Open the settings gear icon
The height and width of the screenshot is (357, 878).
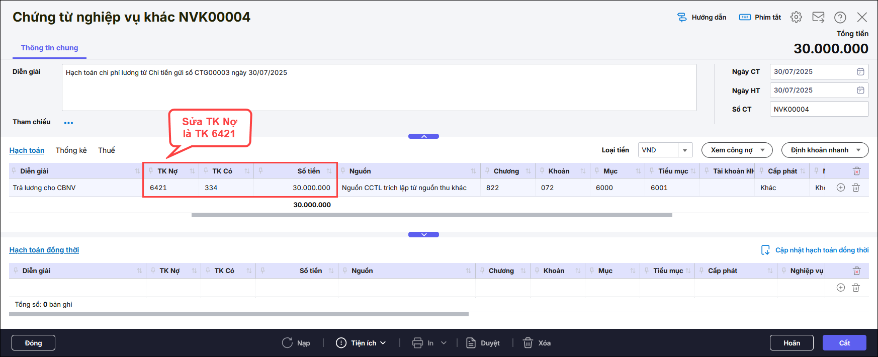point(796,17)
